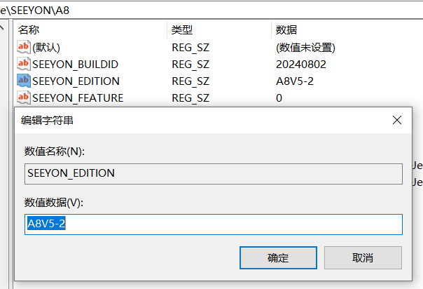Select the SEEYON_FEATURE entry name
The height and width of the screenshot is (289, 423).
tap(78, 98)
